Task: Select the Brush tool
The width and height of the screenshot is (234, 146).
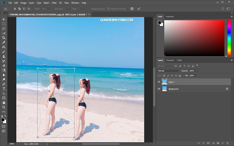Action: 4,52
